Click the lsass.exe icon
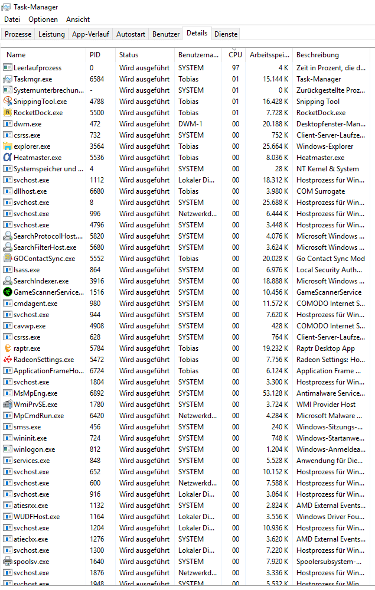375x590 pixels. (x=8, y=270)
